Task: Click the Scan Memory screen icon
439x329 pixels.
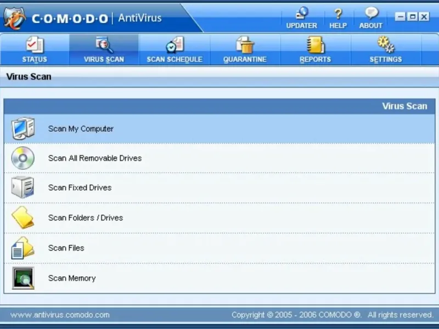Action: coord(23,278)
